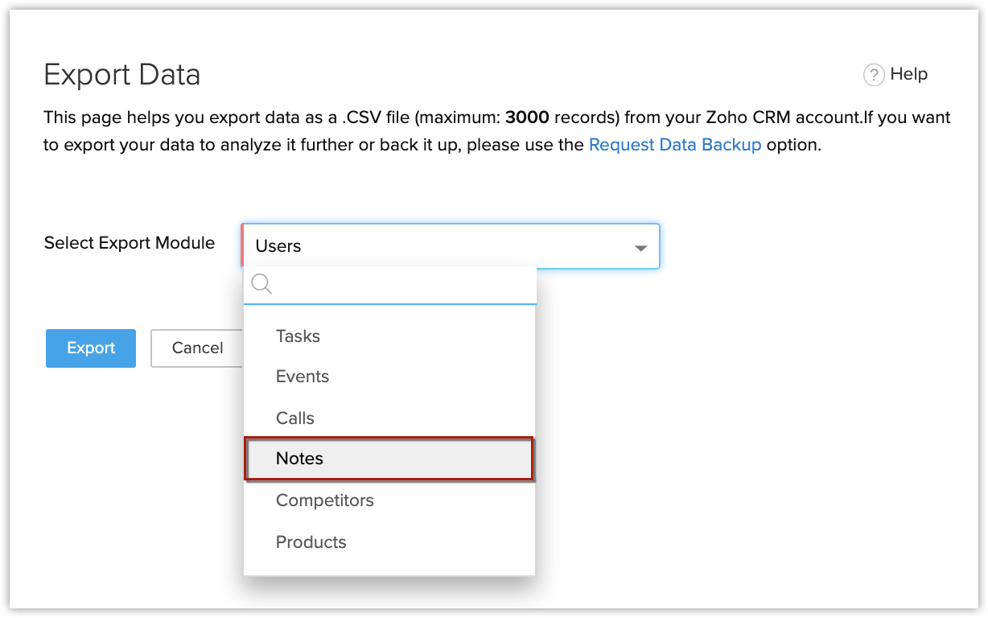Click the Export Data page heading
Screen dimensions: 988x618
(x=122, y=75)
